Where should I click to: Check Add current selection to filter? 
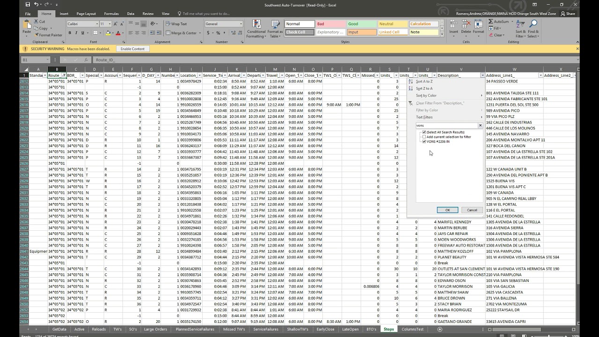[424, 137]
